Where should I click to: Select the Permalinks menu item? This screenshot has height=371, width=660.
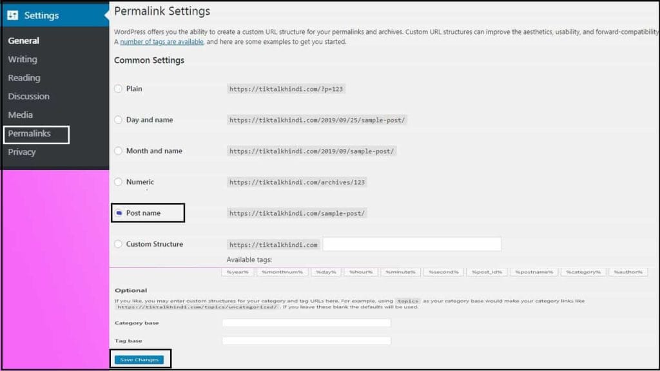pyautogui.click(x=29, y=134)
